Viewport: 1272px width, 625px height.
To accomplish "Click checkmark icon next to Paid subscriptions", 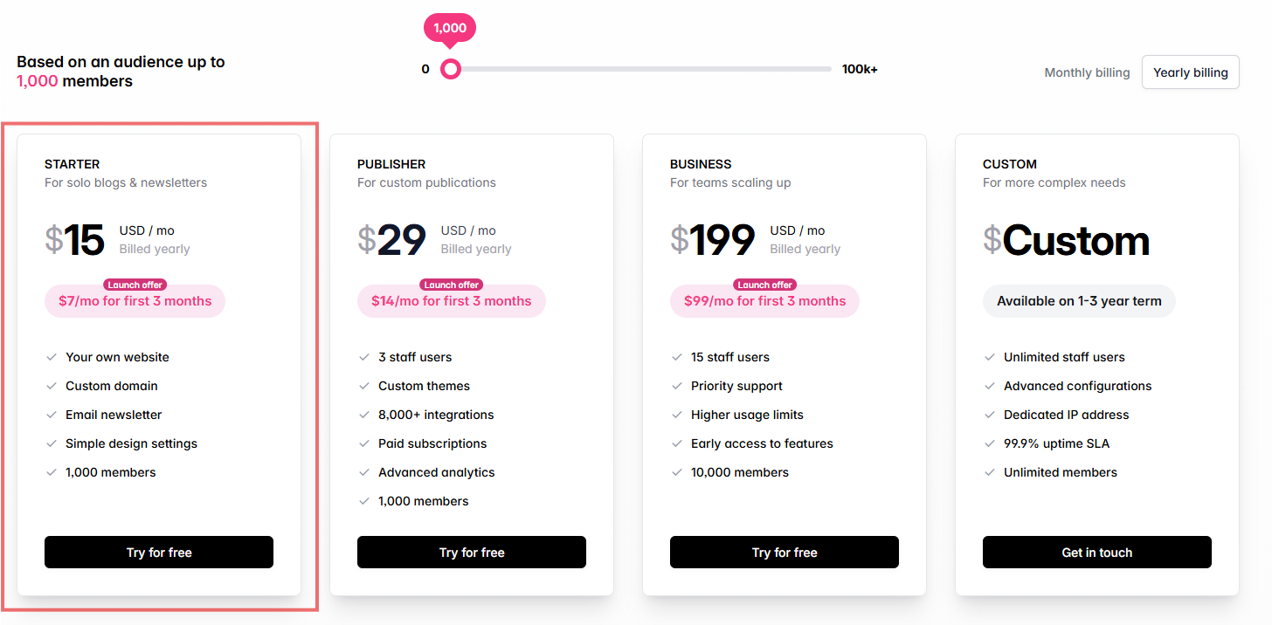I will point(364,443).
